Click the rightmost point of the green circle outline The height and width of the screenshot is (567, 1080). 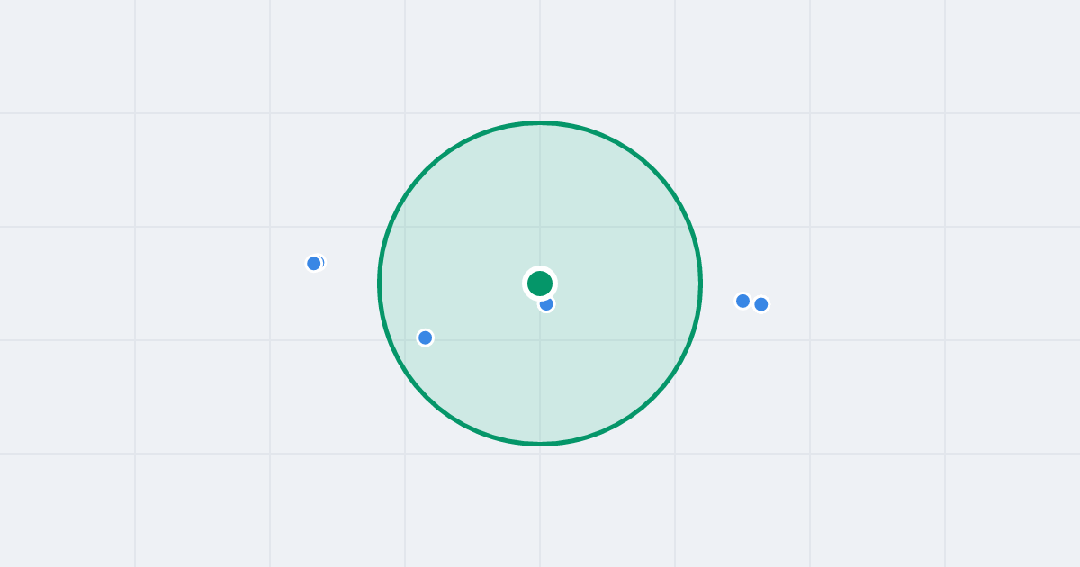(x=700, y=283)
